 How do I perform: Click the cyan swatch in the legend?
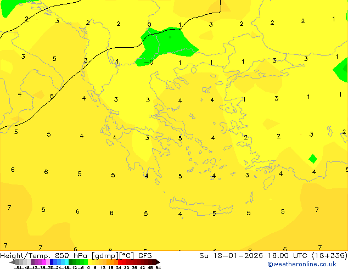click(x=66, y=262)
